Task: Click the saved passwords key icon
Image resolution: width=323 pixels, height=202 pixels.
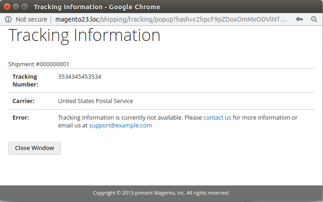Action: tap(300, 19)
